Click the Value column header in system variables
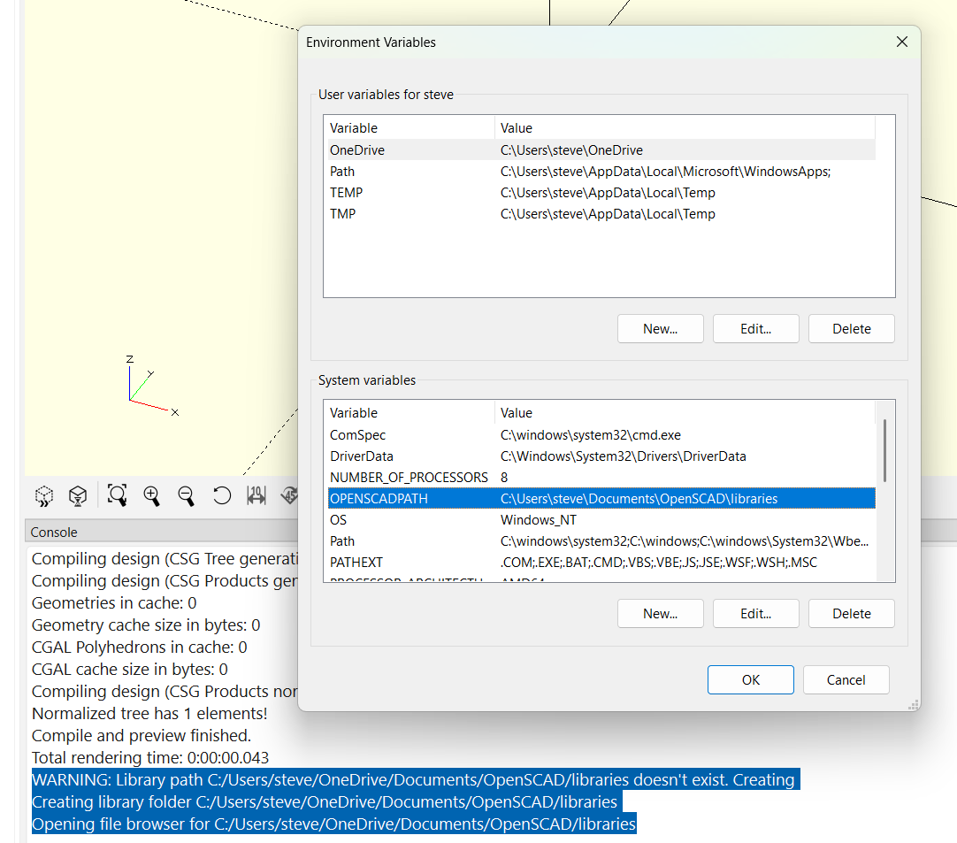Image resolution: width=957 pixels, height=843 pixels. [x=685, y=413]
